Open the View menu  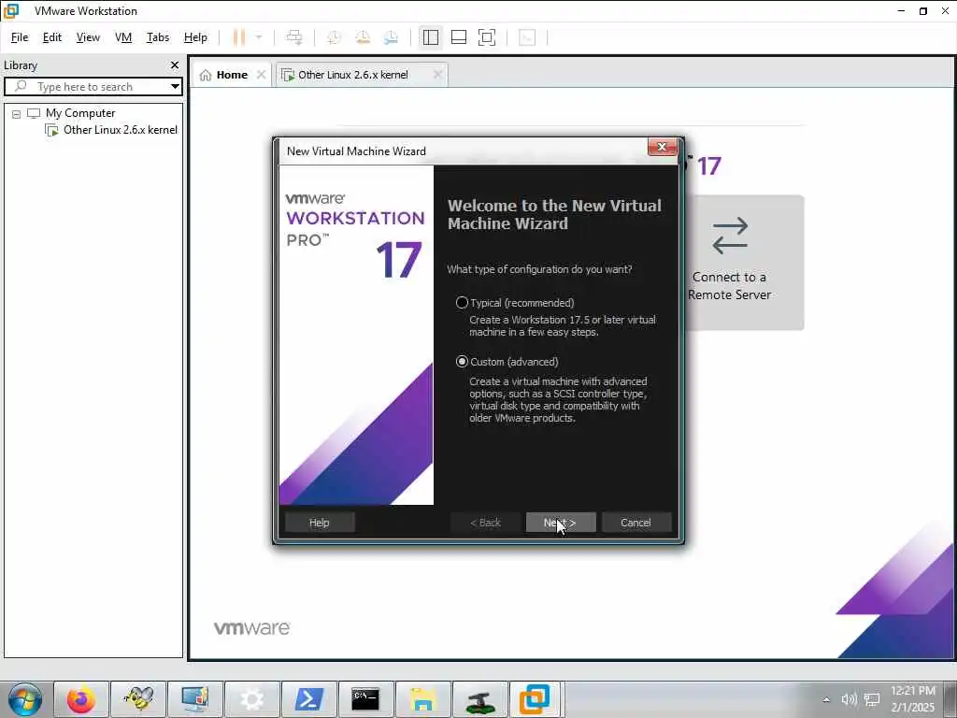pyautogui.click(x=88, y=37)
